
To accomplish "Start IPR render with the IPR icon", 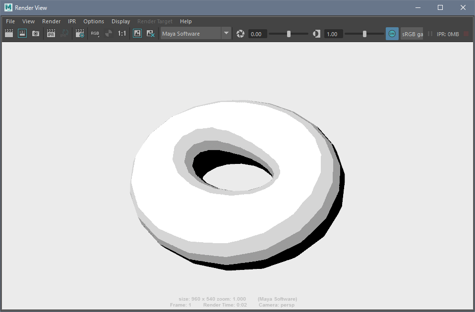I will 51,34.
